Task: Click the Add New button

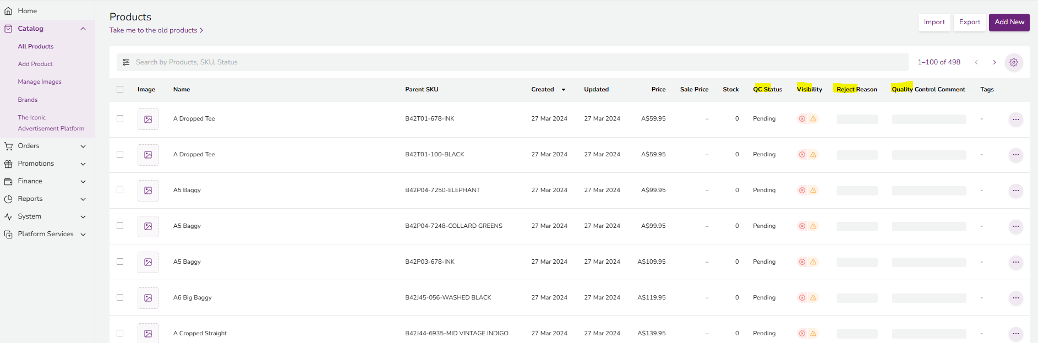Action: pos(1009,22)
